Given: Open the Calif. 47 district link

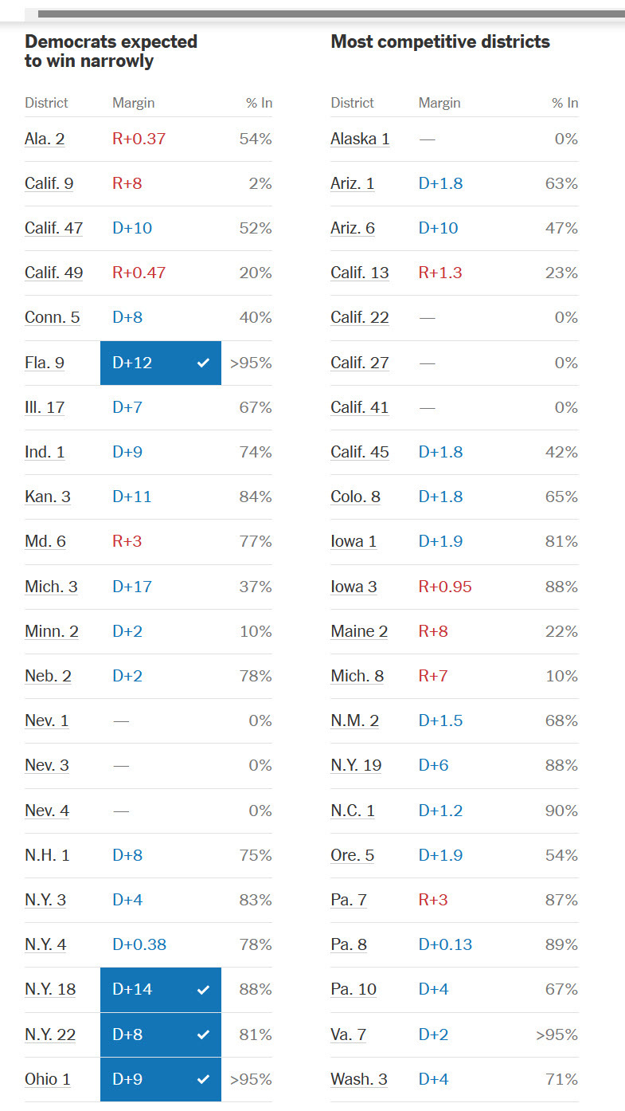Looking at the screenshot, I should pos(53,228).
